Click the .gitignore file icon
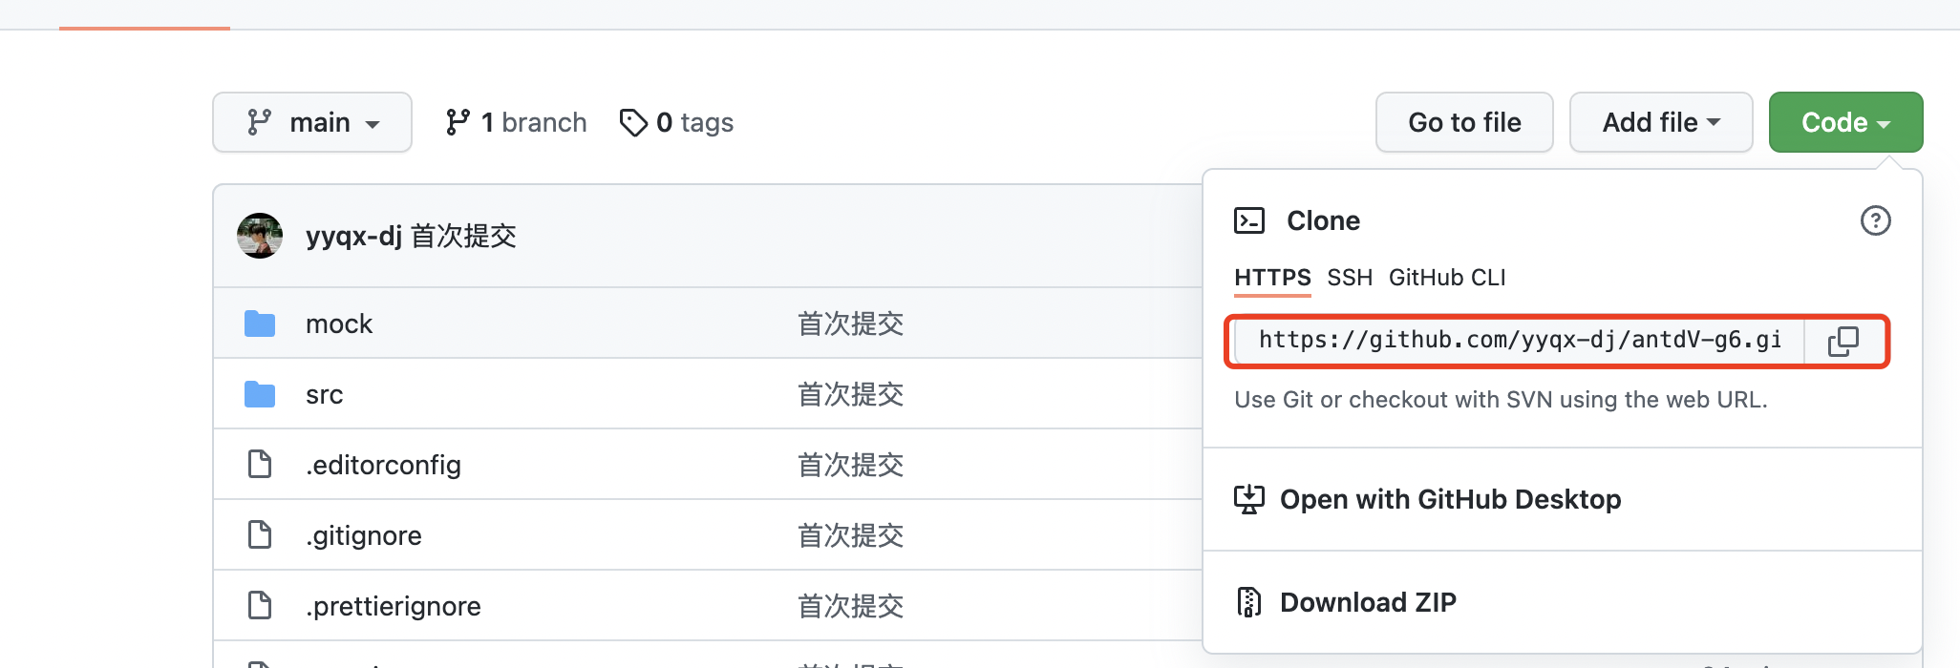The width and height of the screenshot is (1960, 668). tap(260, 534)
